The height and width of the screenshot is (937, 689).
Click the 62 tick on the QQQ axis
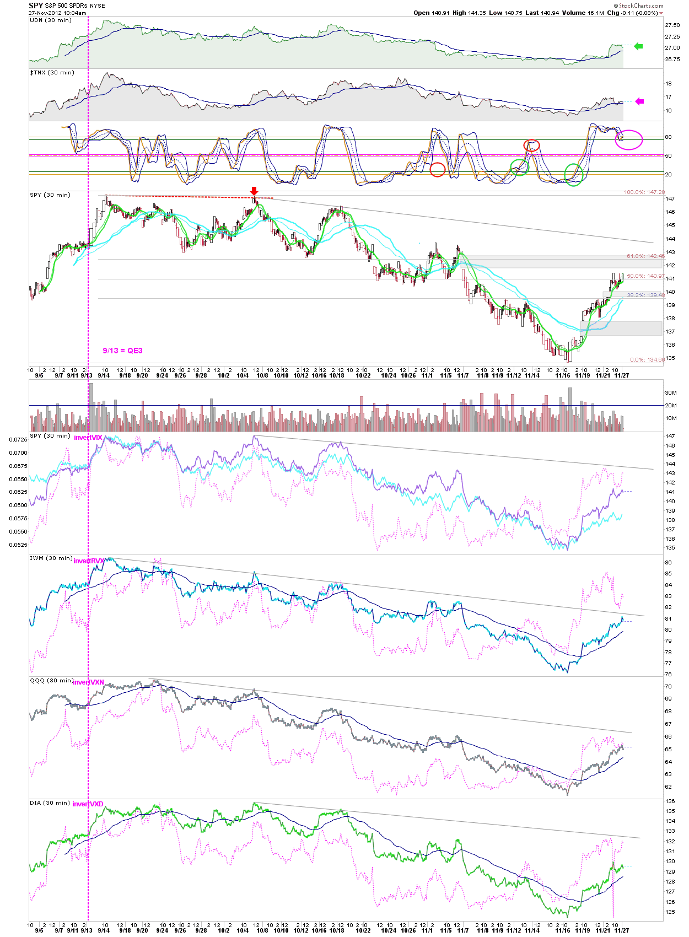(x=668, y=787)
